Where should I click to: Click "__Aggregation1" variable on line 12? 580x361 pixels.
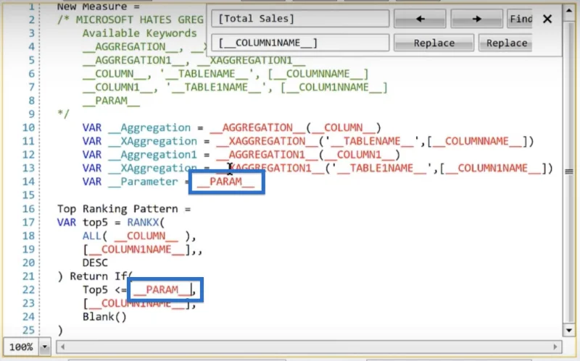coord(152,154)
